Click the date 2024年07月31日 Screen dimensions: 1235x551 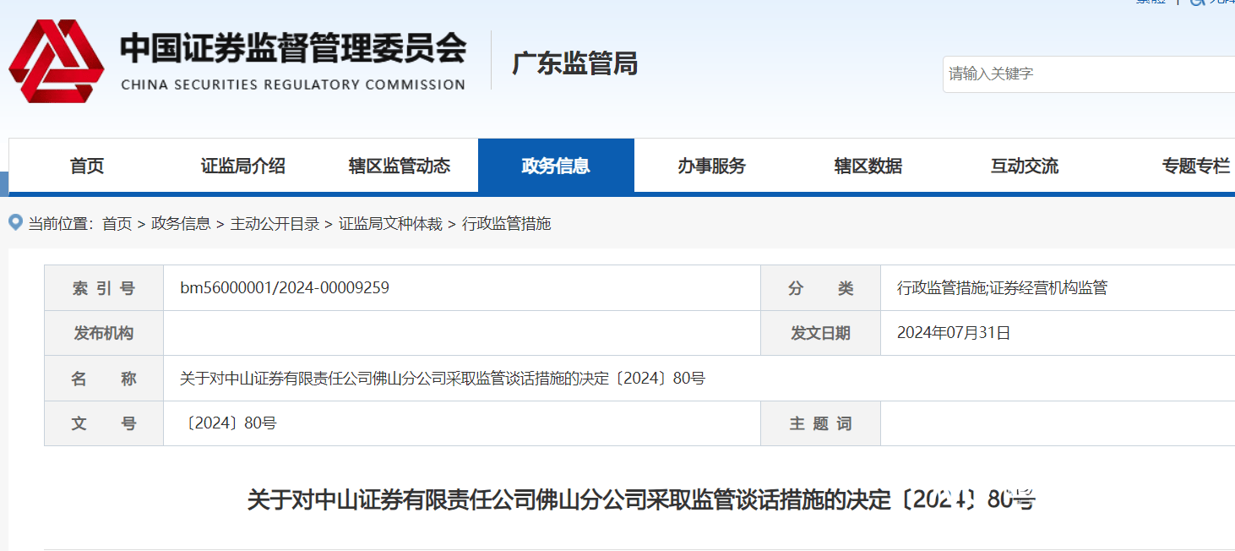(x=954, y=333)
